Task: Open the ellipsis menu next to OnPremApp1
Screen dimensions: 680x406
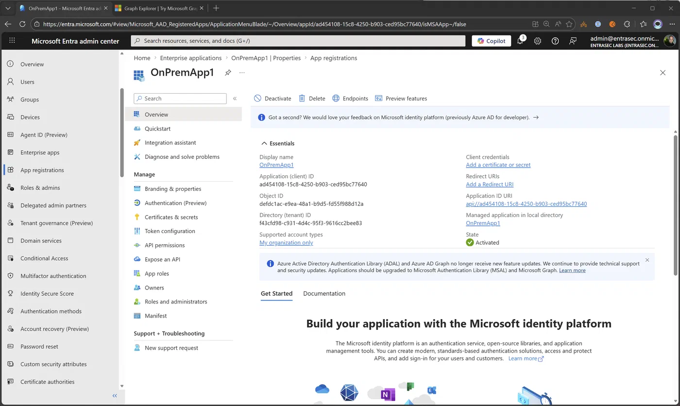Action: tap(242, 73)
